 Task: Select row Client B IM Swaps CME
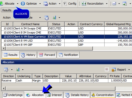point(67,32)
